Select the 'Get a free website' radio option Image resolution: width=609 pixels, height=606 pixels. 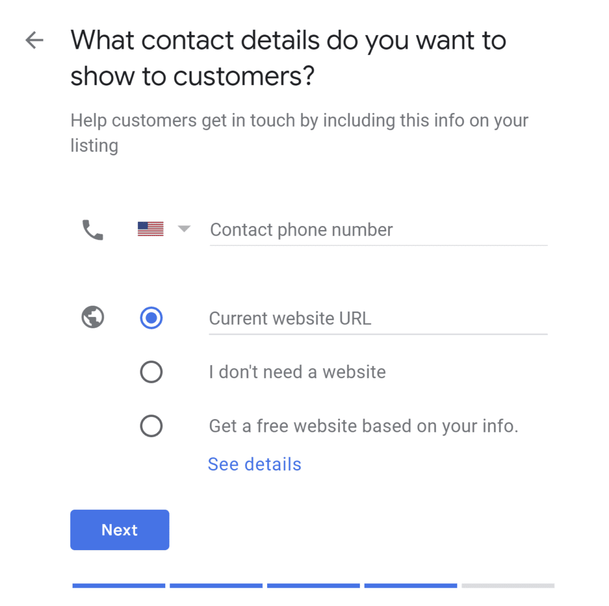click(x=151, y=426)
